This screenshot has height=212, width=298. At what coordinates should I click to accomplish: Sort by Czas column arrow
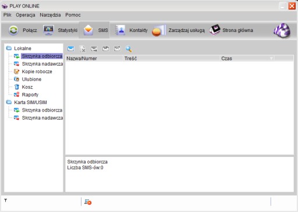click(x=271, y=58)
